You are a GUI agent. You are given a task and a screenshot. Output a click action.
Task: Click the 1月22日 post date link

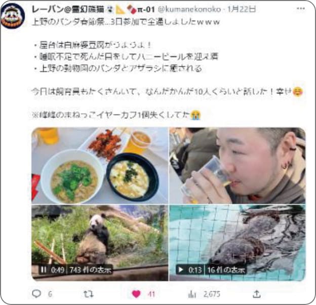tap(242, 9)
